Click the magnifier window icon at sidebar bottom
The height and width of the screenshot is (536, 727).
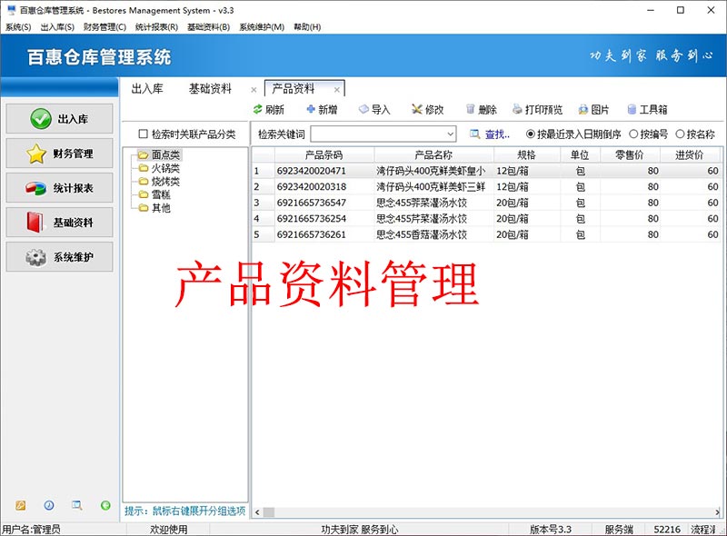(x=77, y=505)
